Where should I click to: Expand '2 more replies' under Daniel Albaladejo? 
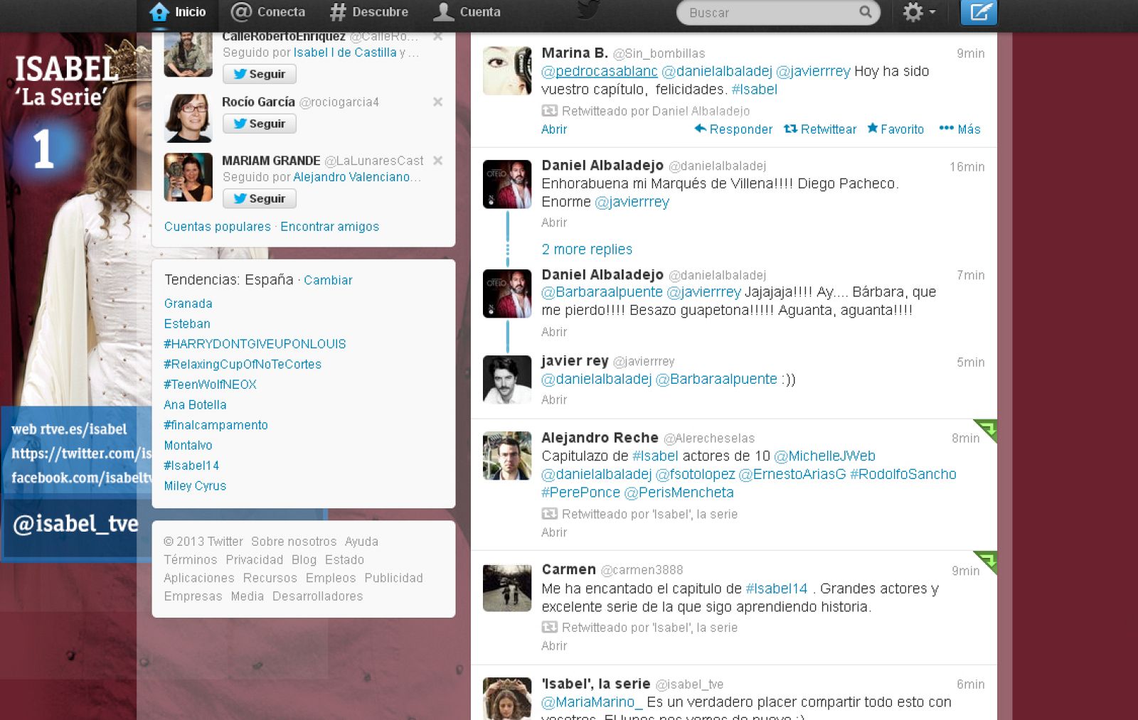587,249
